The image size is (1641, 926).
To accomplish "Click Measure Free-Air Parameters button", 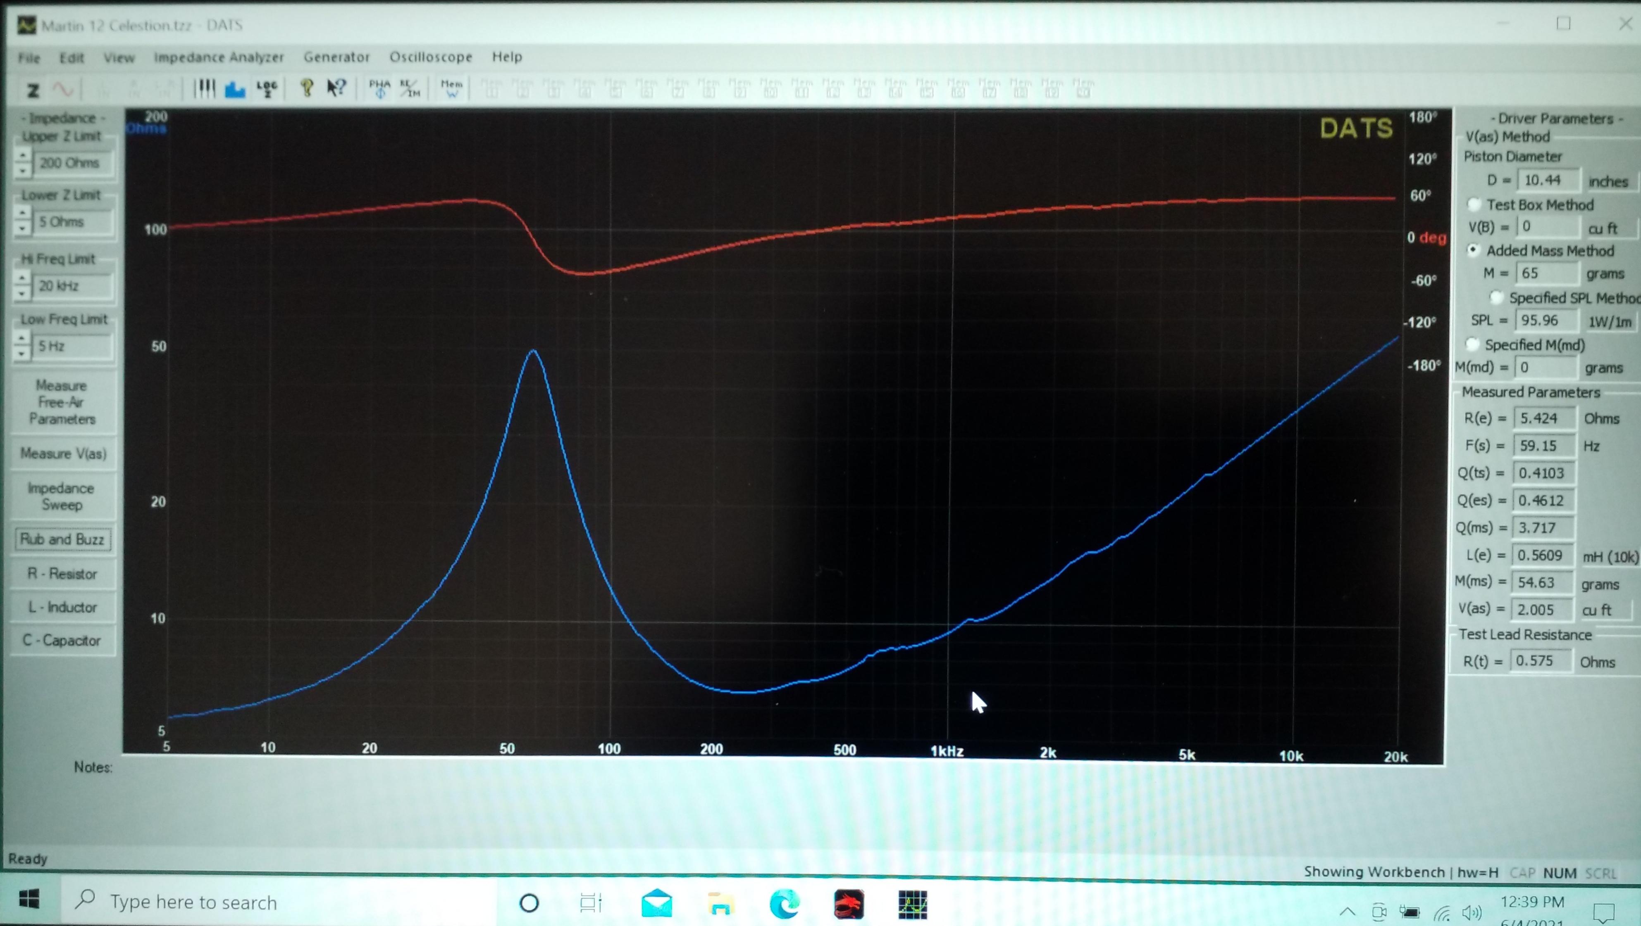I will (62, 402).
